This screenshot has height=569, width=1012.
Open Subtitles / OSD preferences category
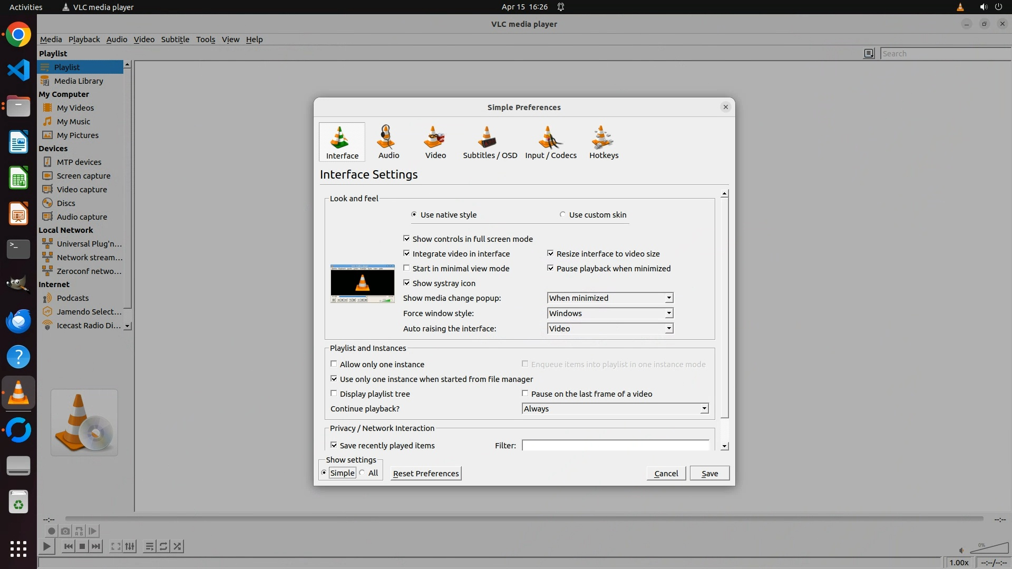(490, 142)
